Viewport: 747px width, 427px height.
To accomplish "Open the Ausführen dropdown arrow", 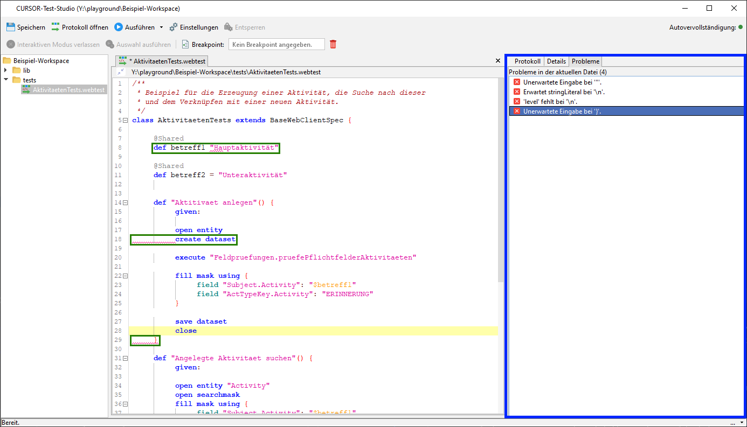I will tap(161, 27).
